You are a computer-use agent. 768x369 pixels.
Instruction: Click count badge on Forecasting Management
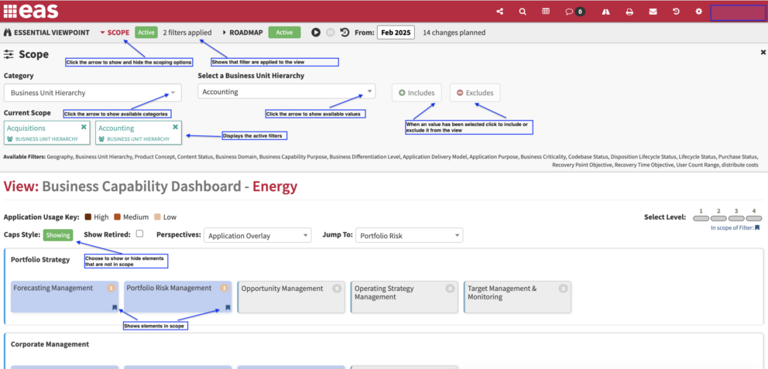click(111, 289)
